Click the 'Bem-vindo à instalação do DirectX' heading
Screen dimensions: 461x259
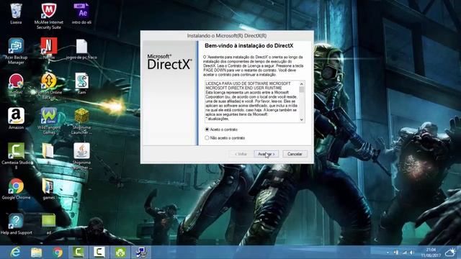point(249,46)
